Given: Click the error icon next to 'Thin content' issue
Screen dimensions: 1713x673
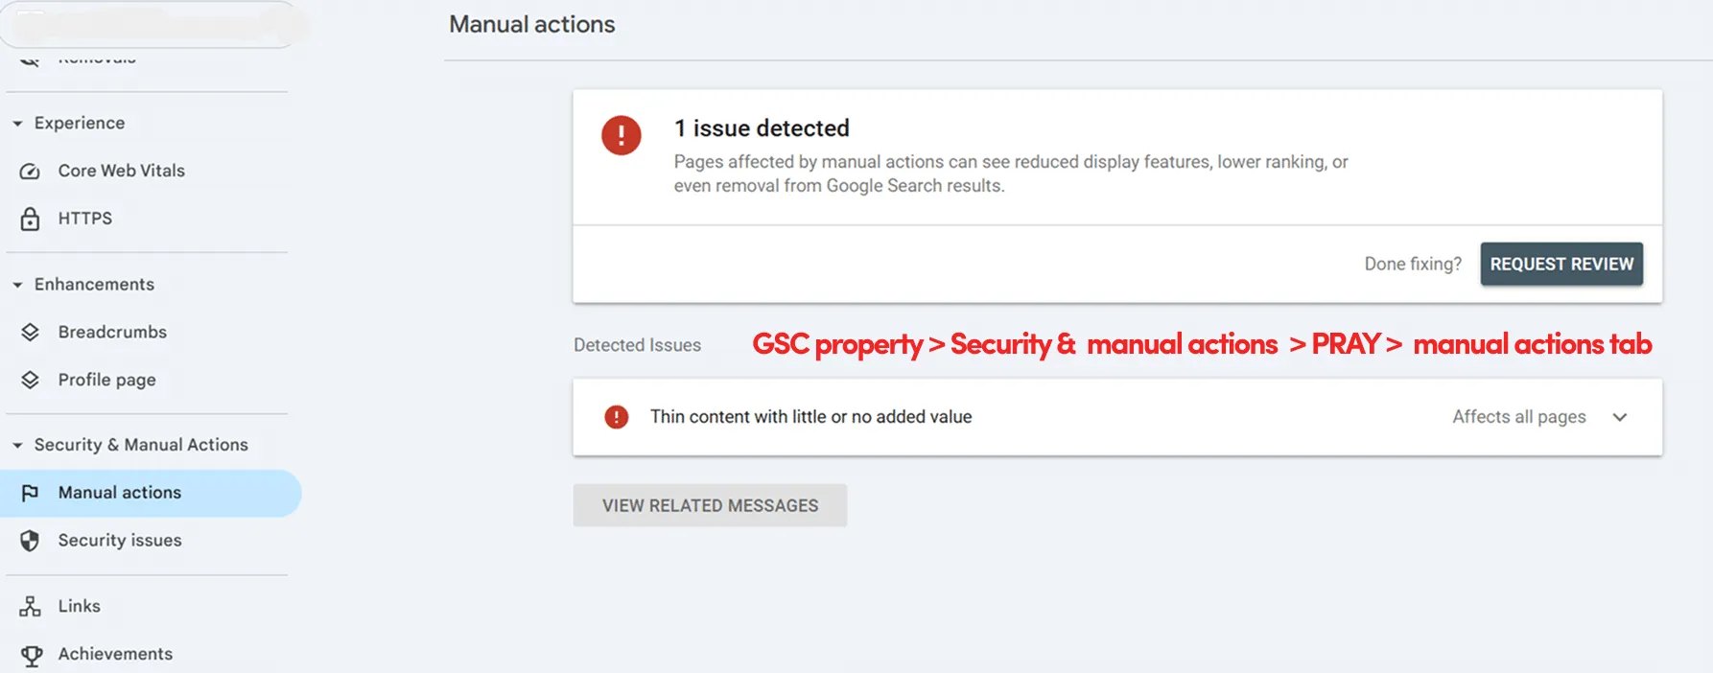Looking at the screenshot, I should point(615,417).
